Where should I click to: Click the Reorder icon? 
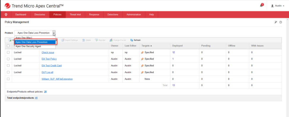[x=96, y=40]
